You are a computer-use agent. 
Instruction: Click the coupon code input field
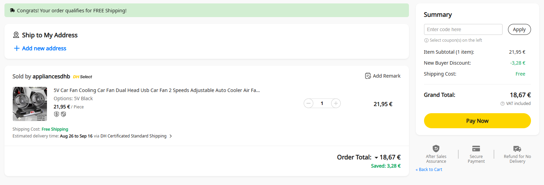[x=463, y=29]
